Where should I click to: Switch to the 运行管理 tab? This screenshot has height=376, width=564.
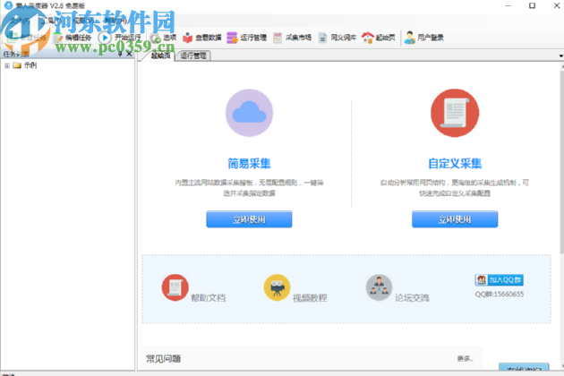tap(193, 56)
